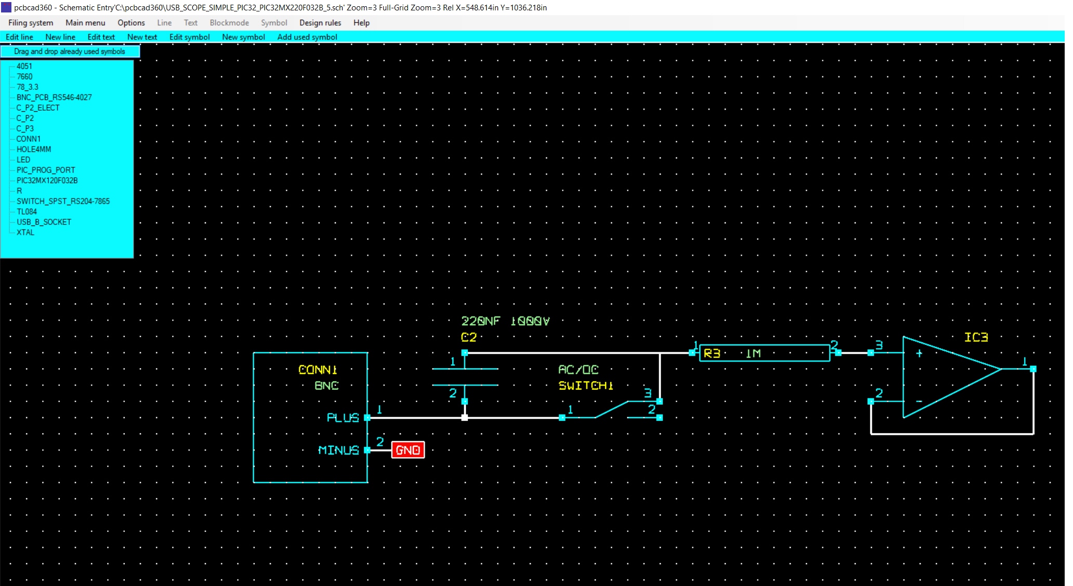This screenshot has height=586, width=1073.
Task: Open the Design rules menu
Action: click(x=320, y=23)
